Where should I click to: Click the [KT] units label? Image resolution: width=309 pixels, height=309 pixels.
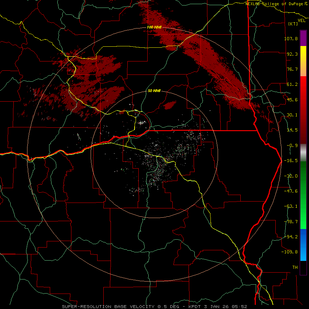pos(293,24)
